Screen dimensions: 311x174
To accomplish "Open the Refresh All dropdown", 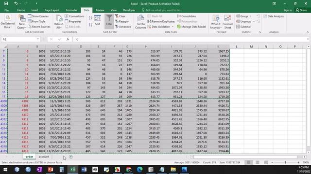I will point(59,22).
